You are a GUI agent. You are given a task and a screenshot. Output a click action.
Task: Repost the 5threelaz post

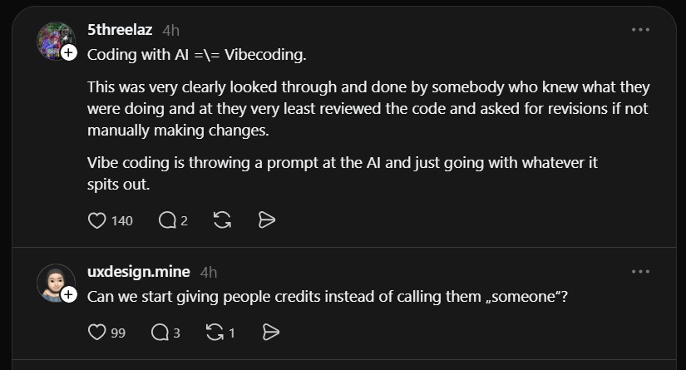222,220
